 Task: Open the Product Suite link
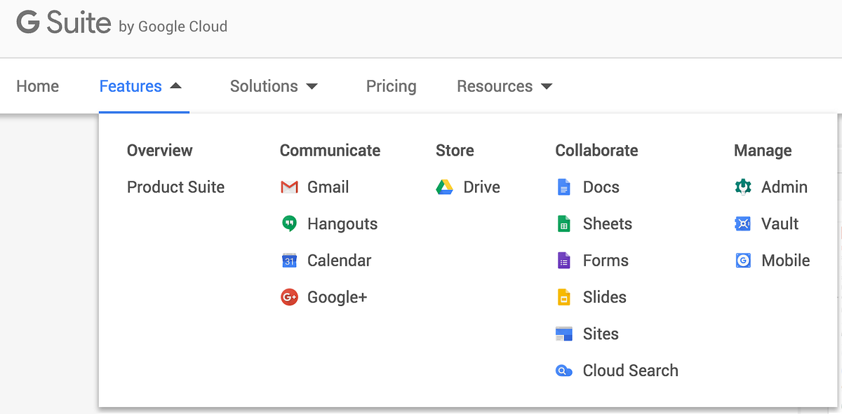pyautogui.click(x=175, y=187)
